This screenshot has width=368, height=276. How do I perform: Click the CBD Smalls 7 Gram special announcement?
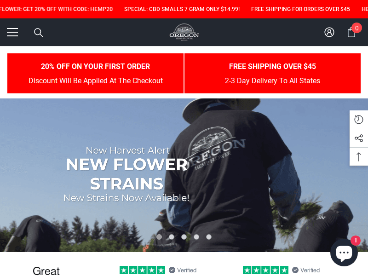click(x=182, y=9)
